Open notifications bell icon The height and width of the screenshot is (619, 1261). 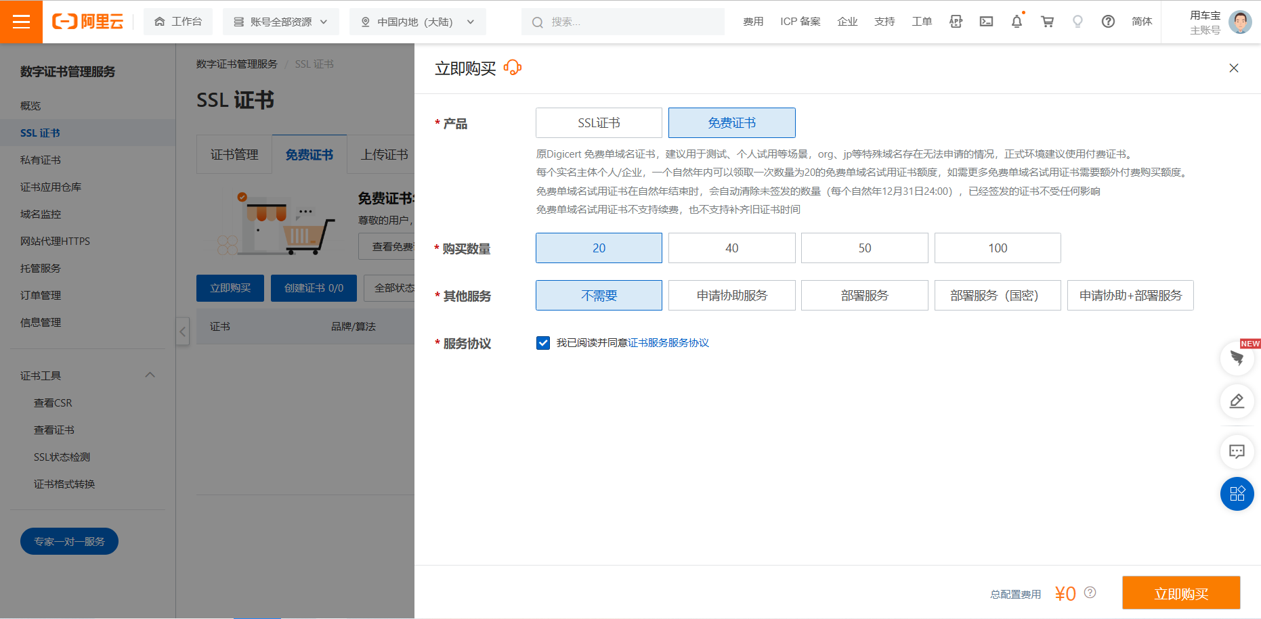pos(1017,22)
